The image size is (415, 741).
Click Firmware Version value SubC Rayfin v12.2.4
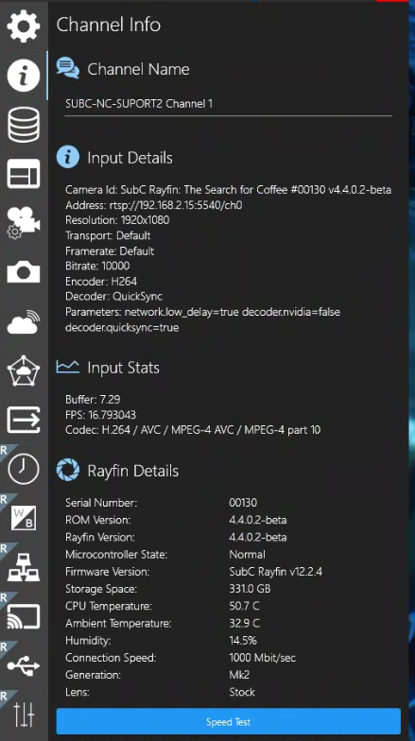pyautogui.click(x=276, y=572)
